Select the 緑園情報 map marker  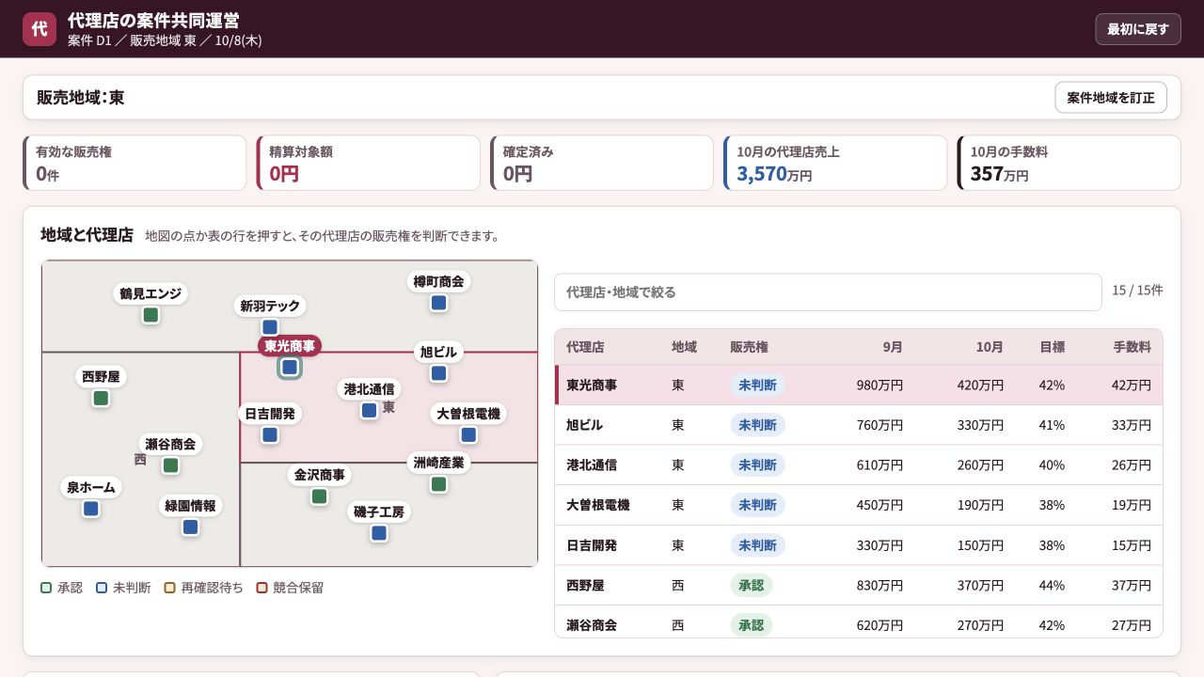[x=190, y=527]
